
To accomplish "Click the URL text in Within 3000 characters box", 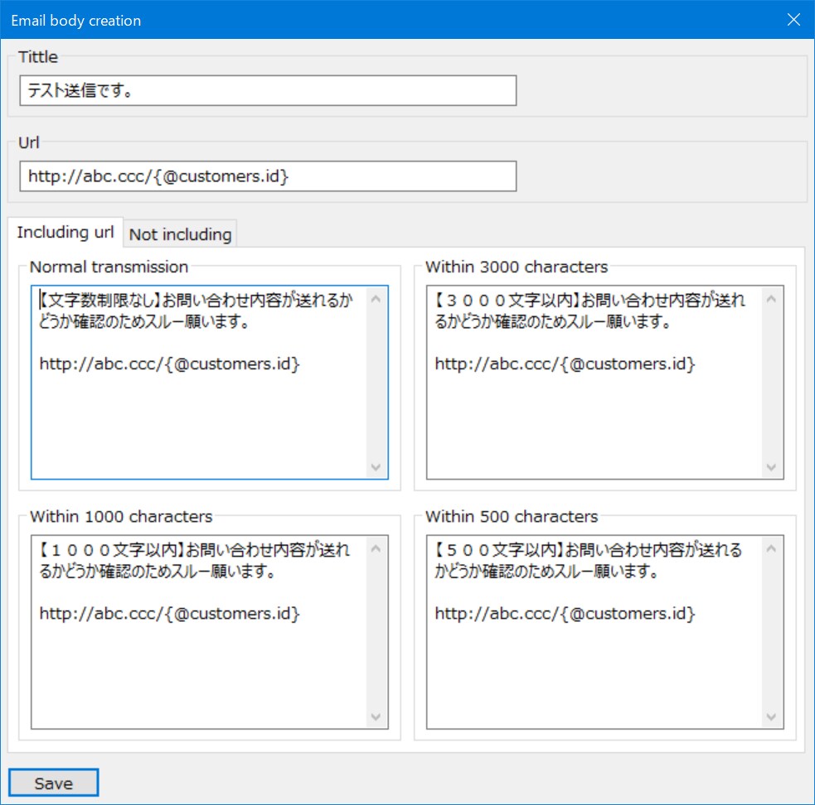I will click(565, 364).
